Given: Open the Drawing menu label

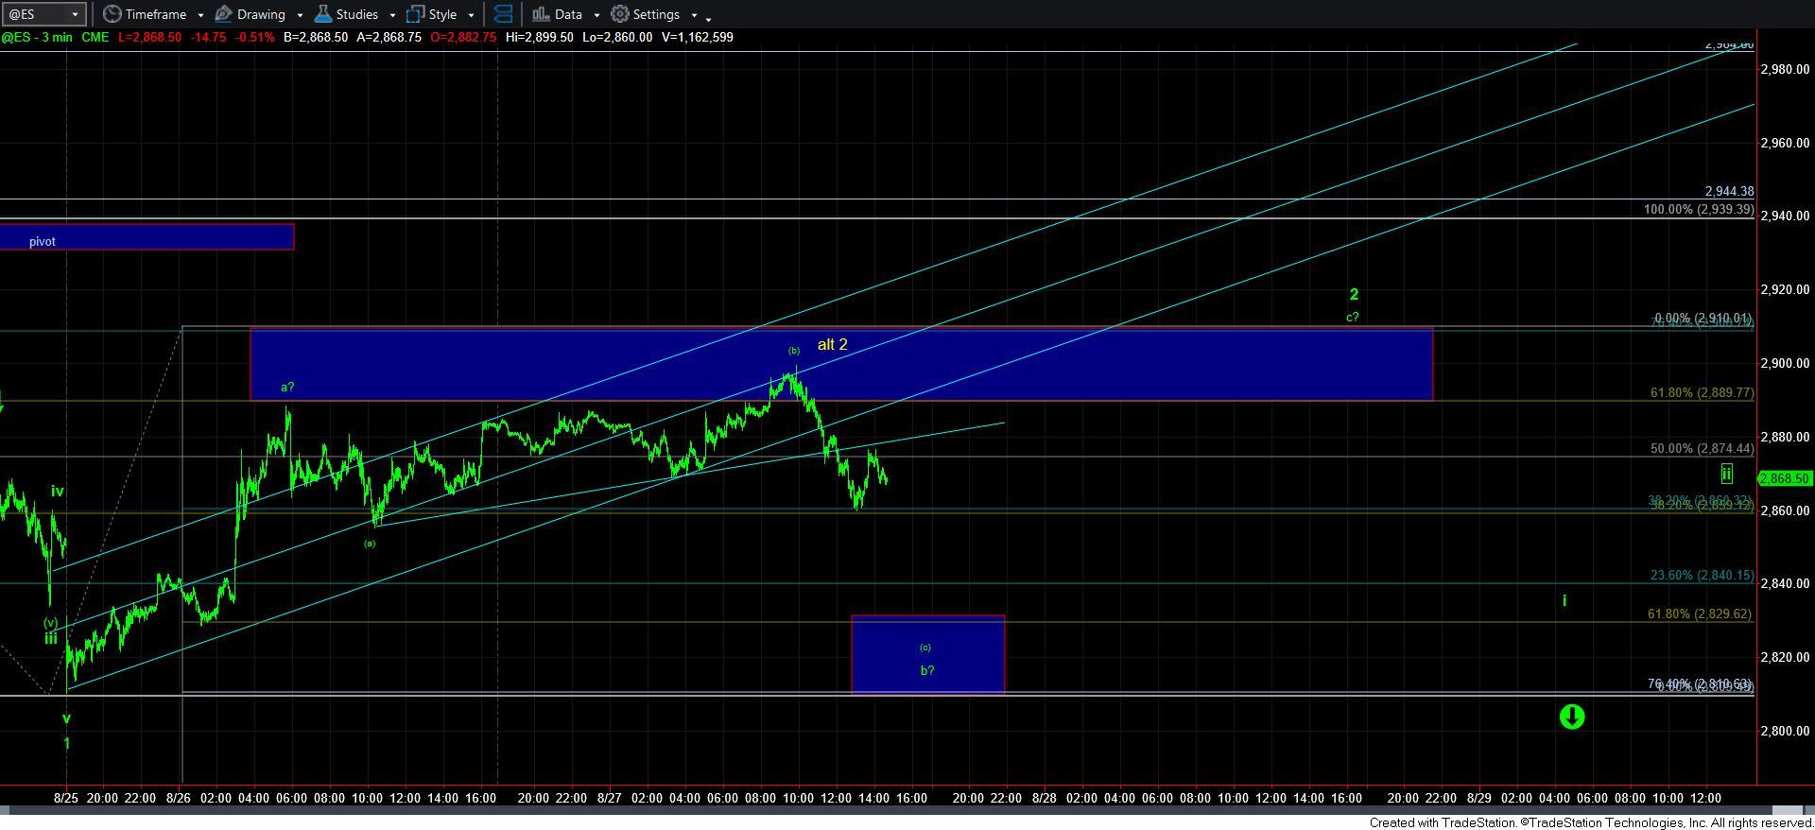Looking at the screenshot, I should (261, 14).
